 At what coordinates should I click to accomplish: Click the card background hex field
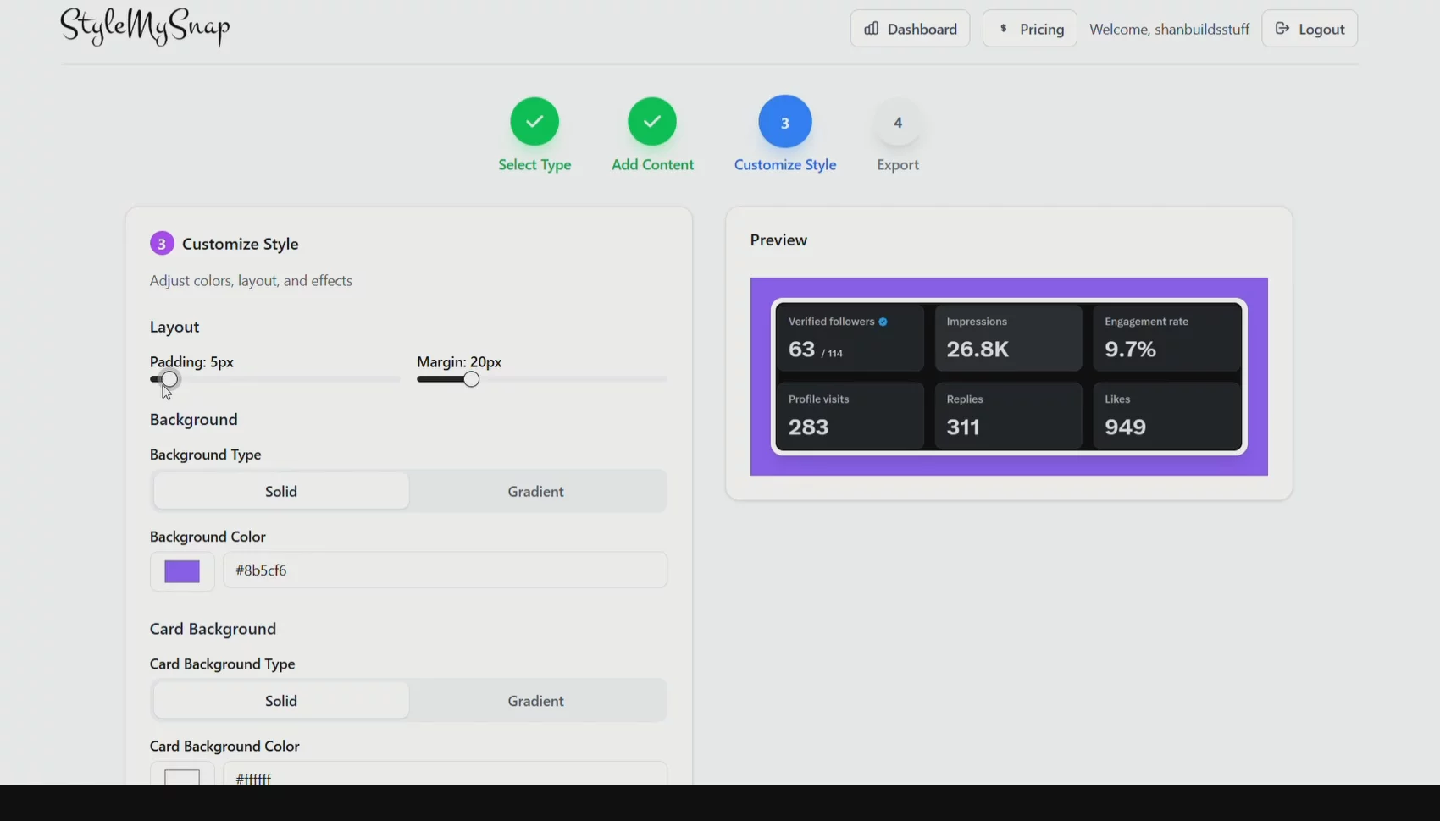(x=444, y=777)
